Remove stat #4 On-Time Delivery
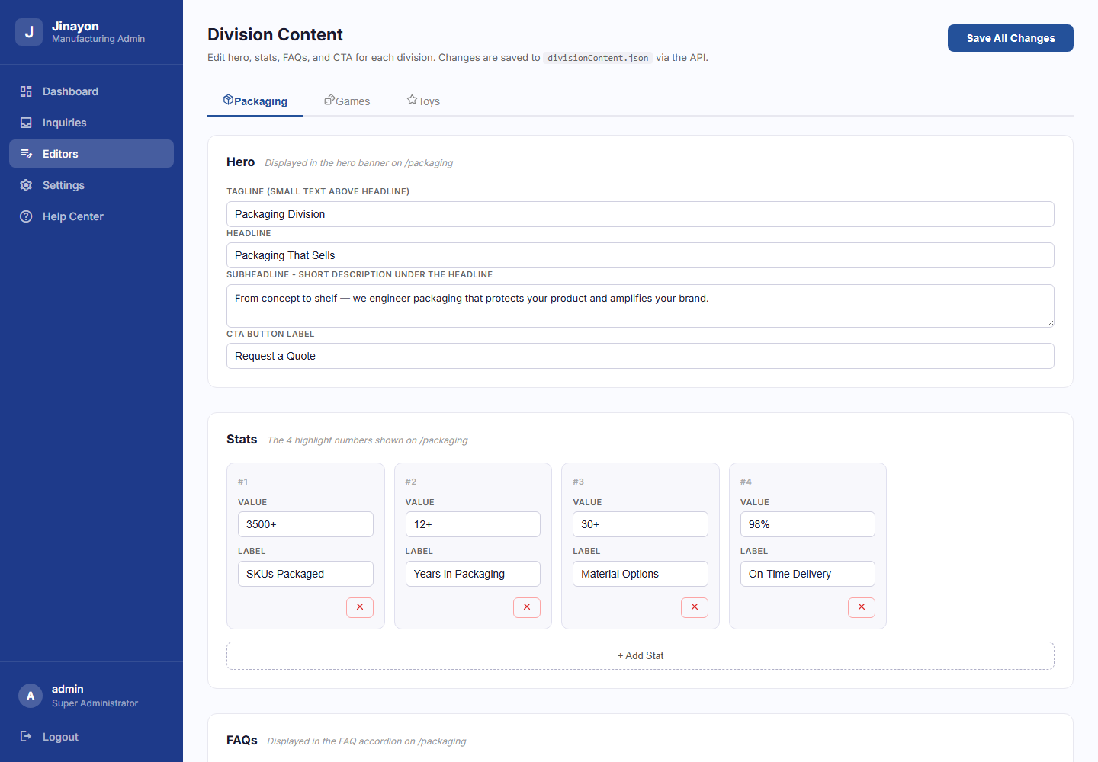The height and width of the screenshot is (762, 1098). point(862,607)
